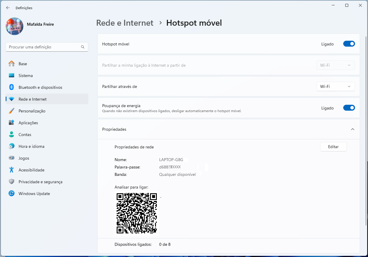Click the Rede e Internet wifi icon
Screen dimensions: 368x257
12,99
